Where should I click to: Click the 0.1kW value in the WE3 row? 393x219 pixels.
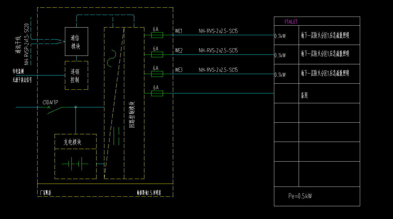(280, 75)
